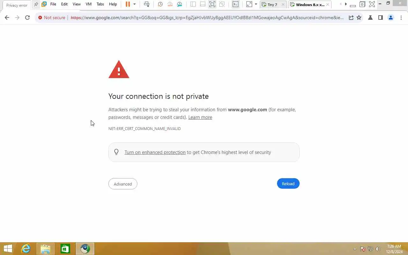Viewport: 408px width, 255px height.
Task: Click the URL in the address bar
Action: click(x=207, y=18)
